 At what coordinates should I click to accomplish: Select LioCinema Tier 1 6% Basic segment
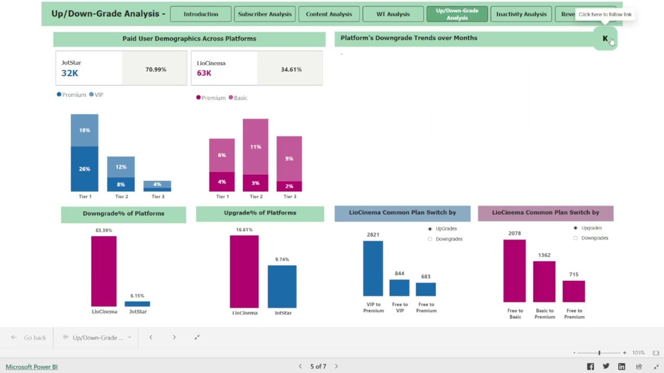click(222, 155)
